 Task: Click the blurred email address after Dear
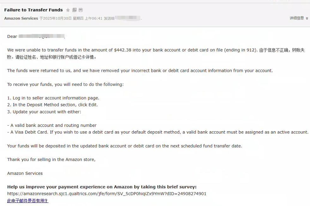click(x=42, y=37)
